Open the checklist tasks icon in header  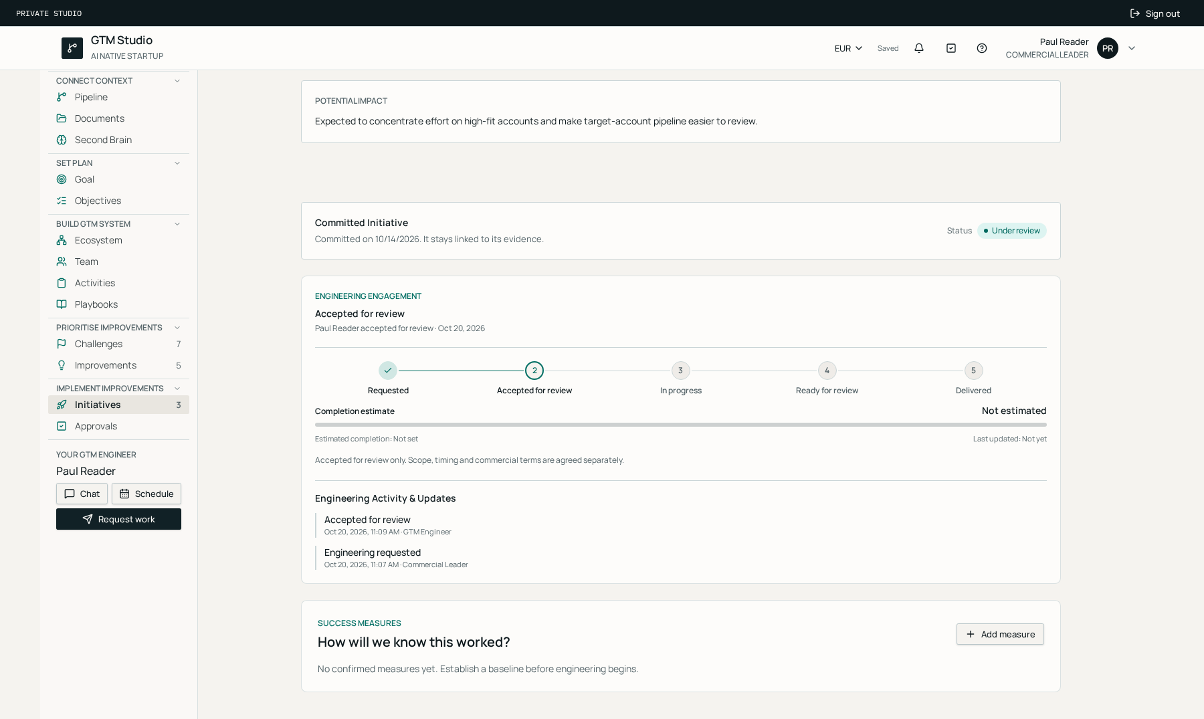click(x=951, y=48)
